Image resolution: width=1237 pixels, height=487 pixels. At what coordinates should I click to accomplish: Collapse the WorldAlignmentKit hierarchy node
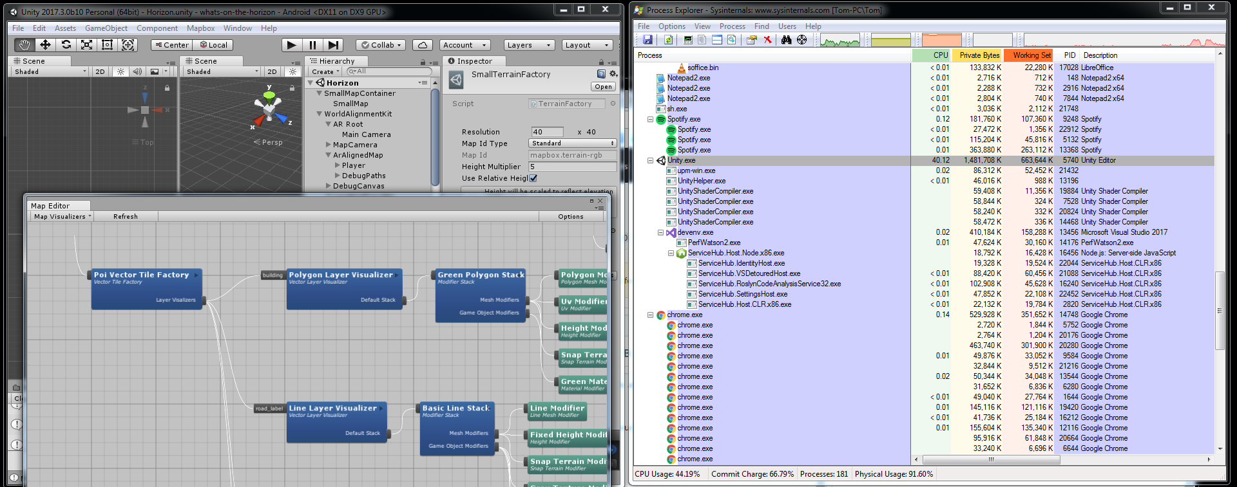[319, 114]
